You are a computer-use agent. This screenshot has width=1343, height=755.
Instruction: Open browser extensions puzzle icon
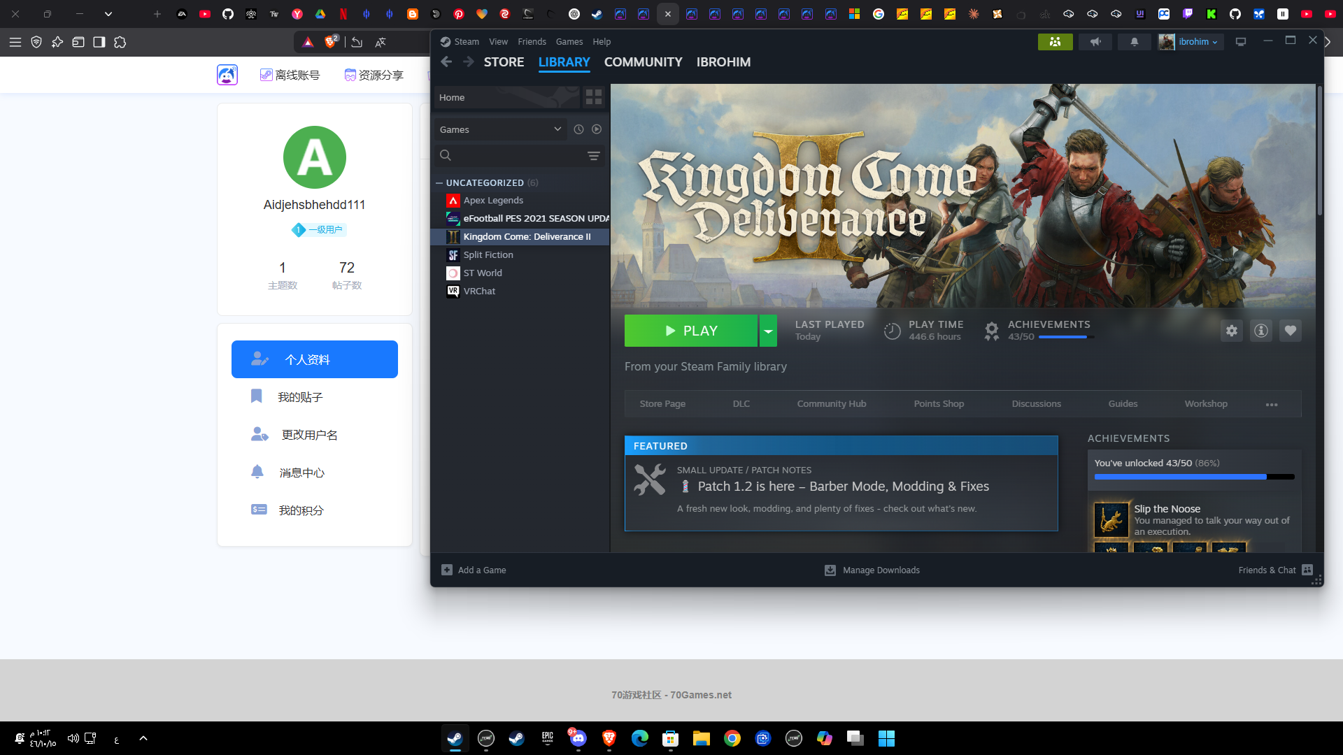(120, 42)
